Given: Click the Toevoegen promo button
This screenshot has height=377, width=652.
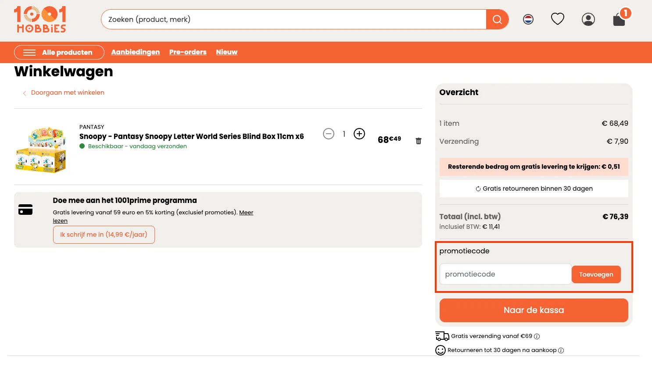Looking at the screenshot, I should pos(596,274).
